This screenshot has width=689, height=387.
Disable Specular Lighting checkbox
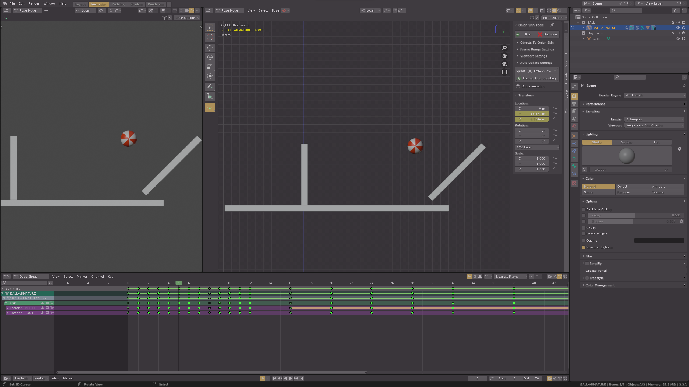pos(584,247)
